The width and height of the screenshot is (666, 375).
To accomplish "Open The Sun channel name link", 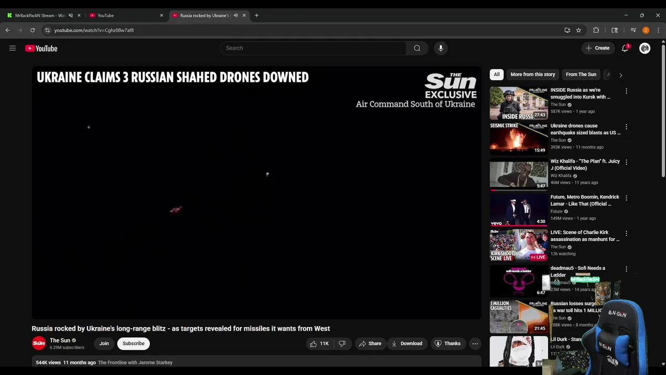I will tap(60, 341).
